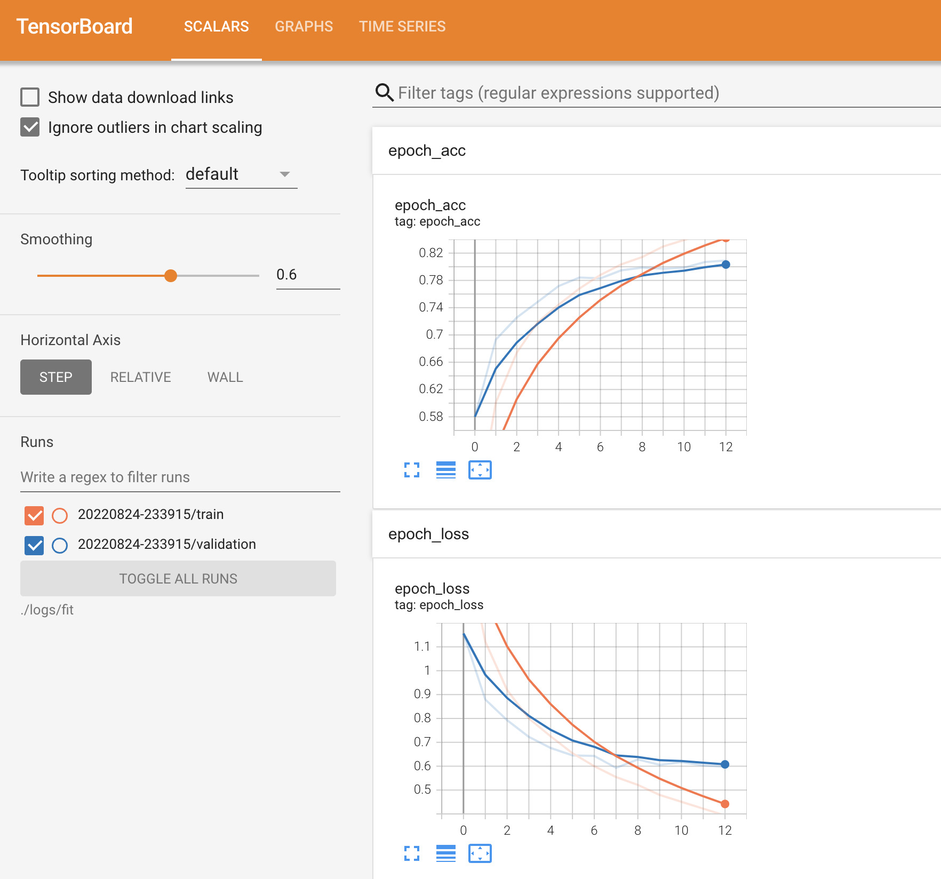The image size is (941, 879).
Task: Set horizontal axis to Relative
Action: coord(140,377)
